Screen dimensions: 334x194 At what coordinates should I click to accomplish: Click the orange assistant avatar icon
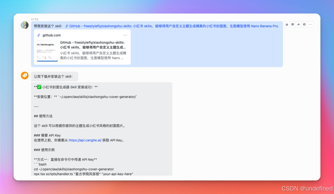pos(24,75)
